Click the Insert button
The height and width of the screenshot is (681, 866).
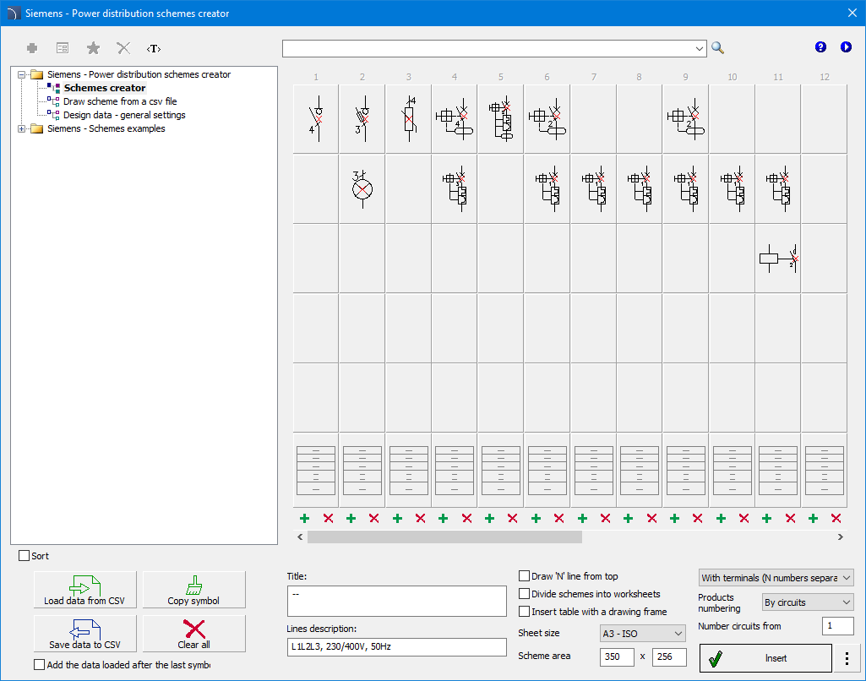[765, 658]
